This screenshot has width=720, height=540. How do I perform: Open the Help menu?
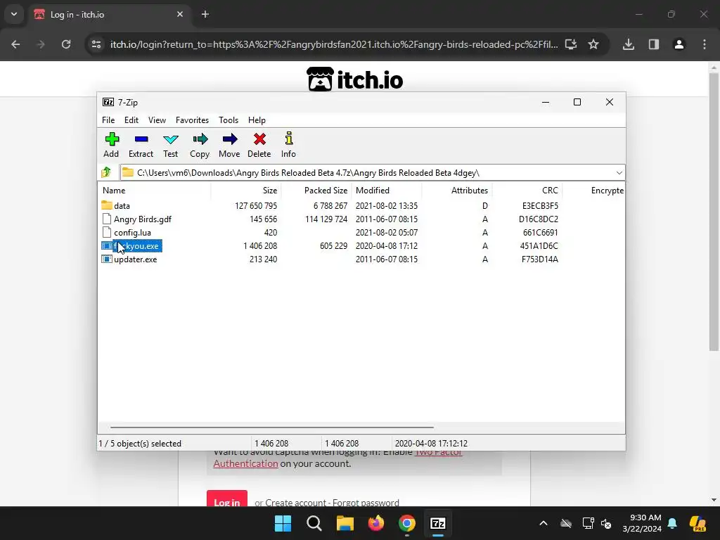click(257, 120)
